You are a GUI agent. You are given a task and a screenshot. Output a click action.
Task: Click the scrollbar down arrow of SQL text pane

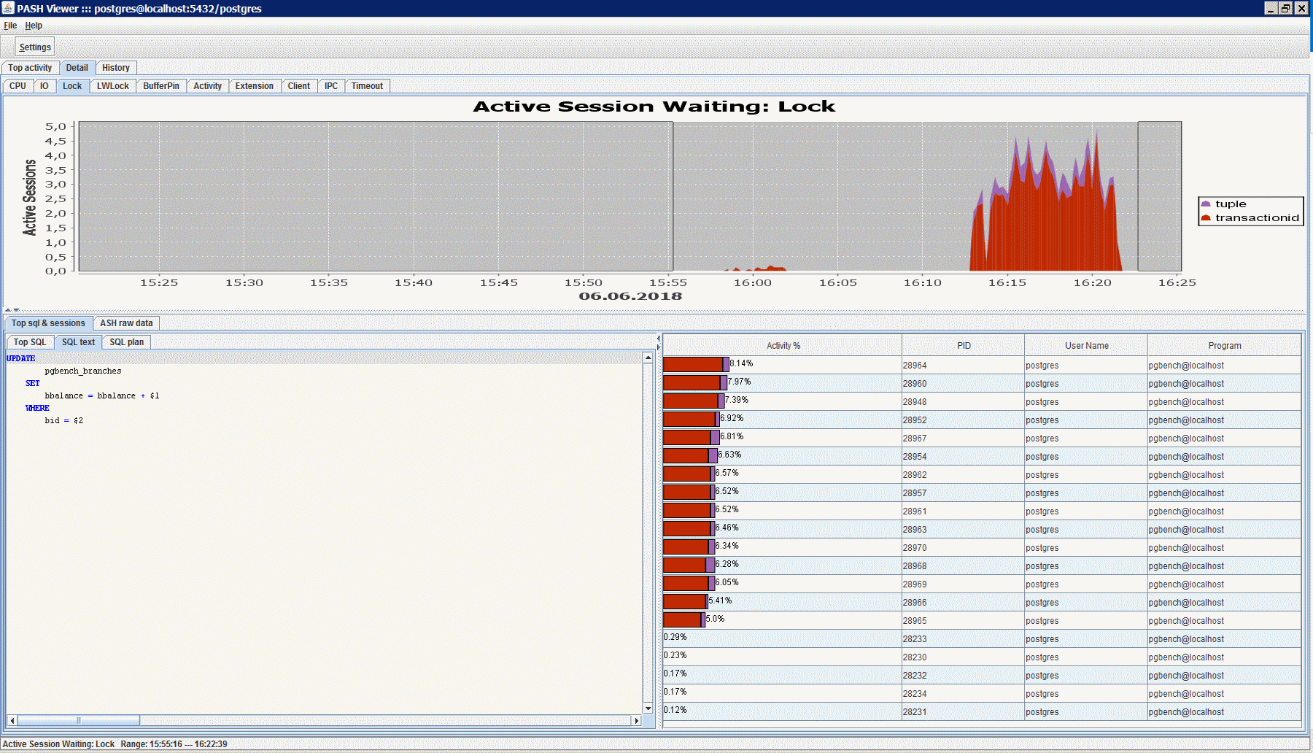pyautogui.click(x=648, y=708)
